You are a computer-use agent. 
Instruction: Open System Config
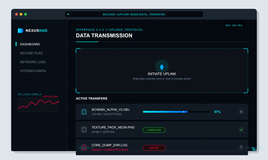tap(33, 71)
